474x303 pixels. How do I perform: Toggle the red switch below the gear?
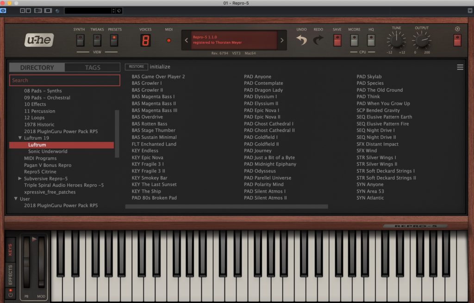tap(457, 40)
